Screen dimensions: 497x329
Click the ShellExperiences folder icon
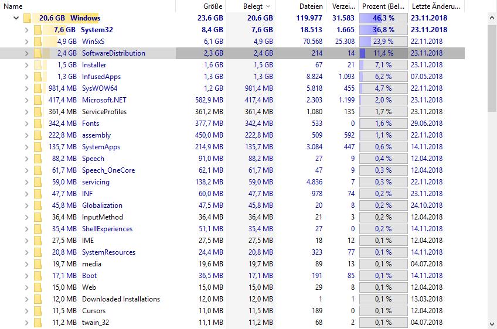click(x=38, y=229)
